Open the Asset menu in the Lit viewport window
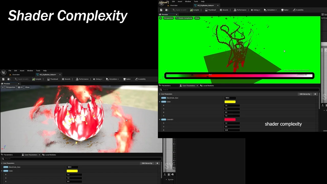This screenshot has width=327, height=184. click(x=22, y=71)
